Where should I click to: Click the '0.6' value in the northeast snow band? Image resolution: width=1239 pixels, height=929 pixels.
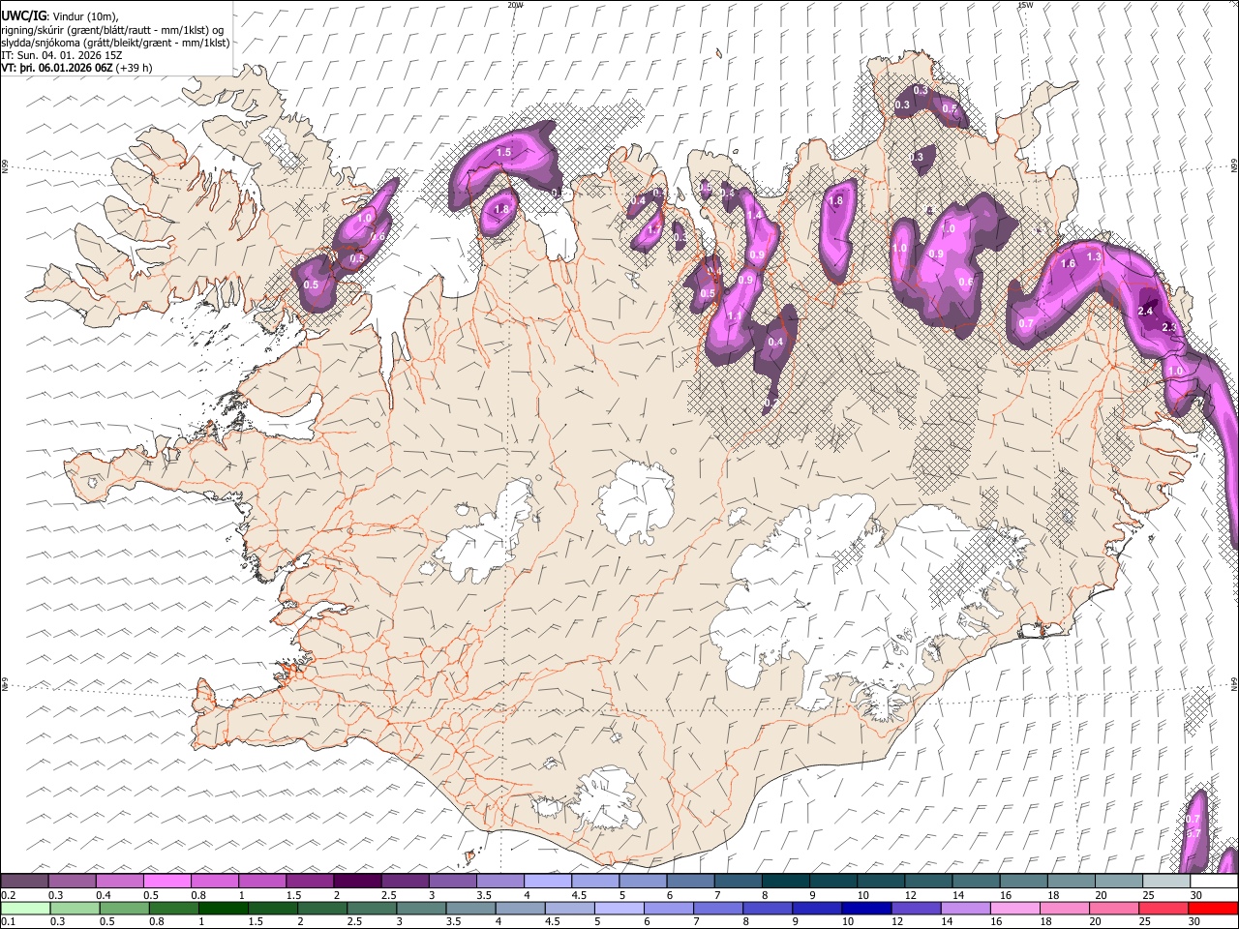(x=965, y=282)
